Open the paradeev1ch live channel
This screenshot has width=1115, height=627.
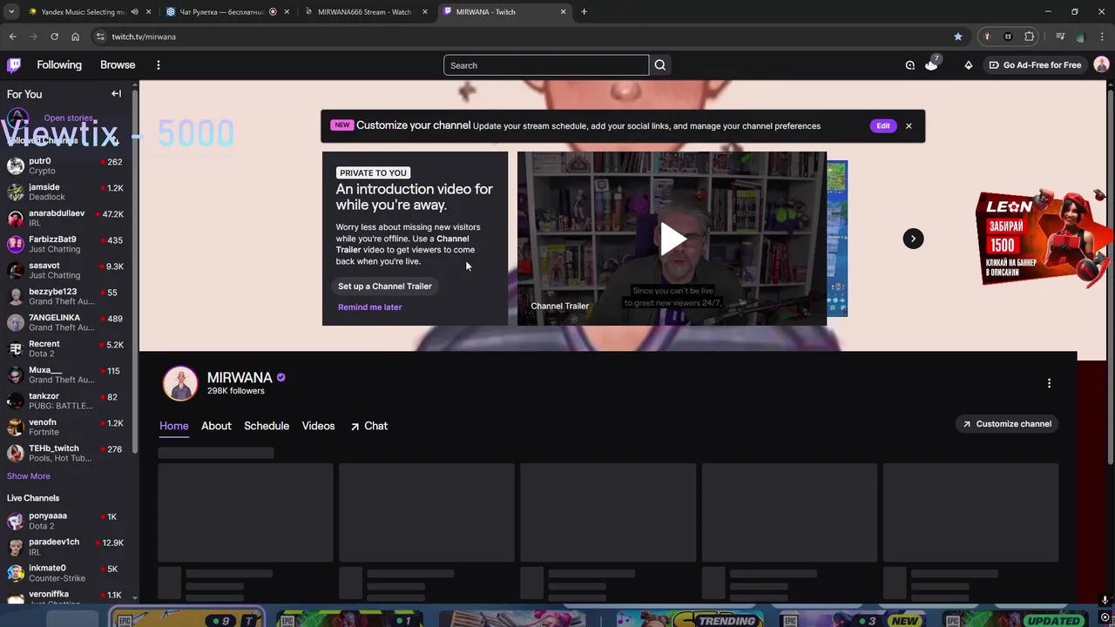tap(65, 547)
